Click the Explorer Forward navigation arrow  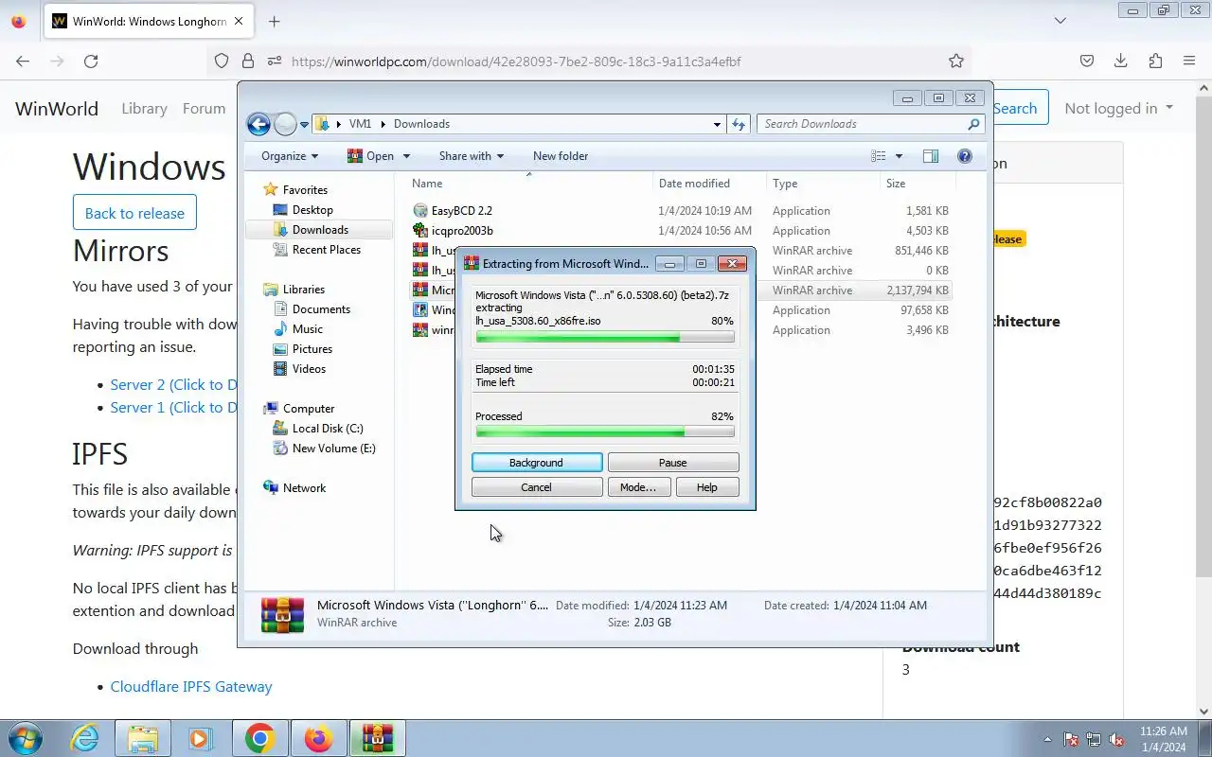(285, 124)
